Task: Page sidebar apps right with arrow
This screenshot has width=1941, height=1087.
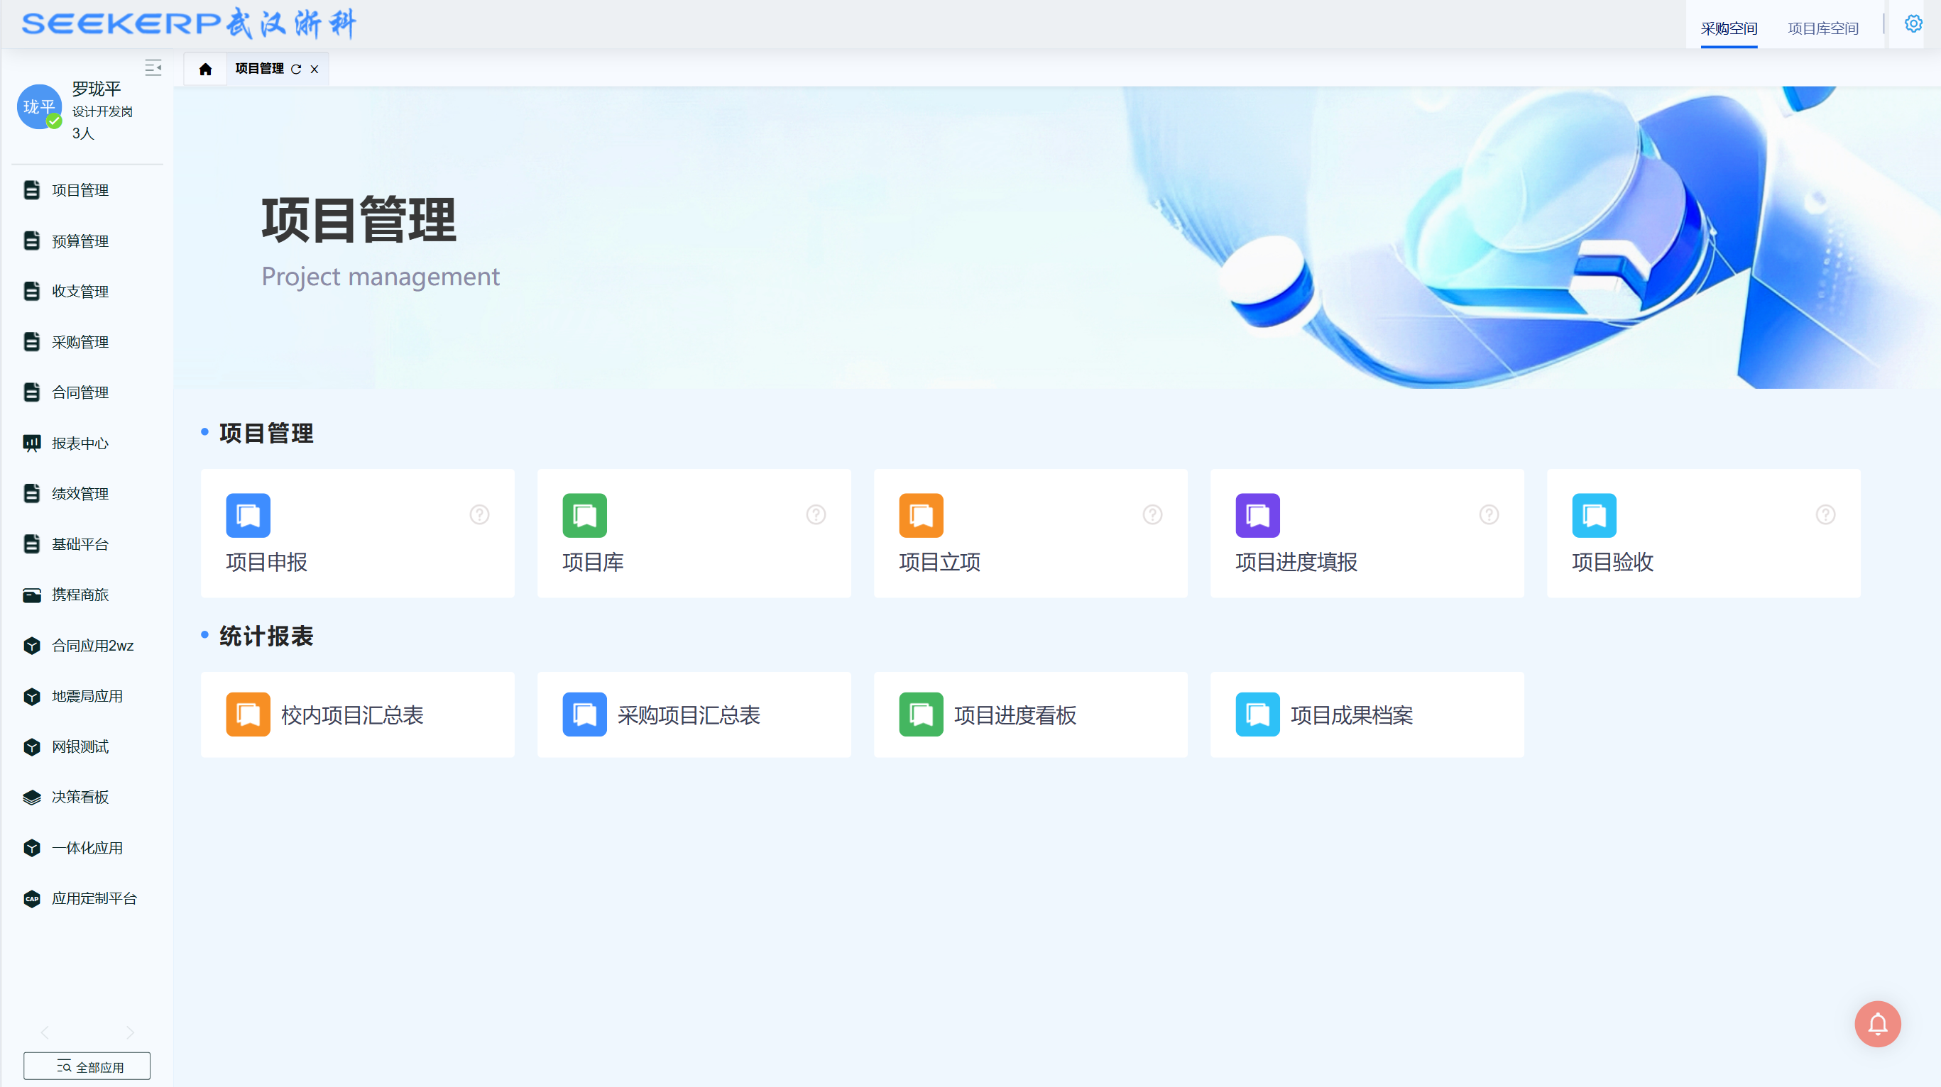Action: (130, 1032)
